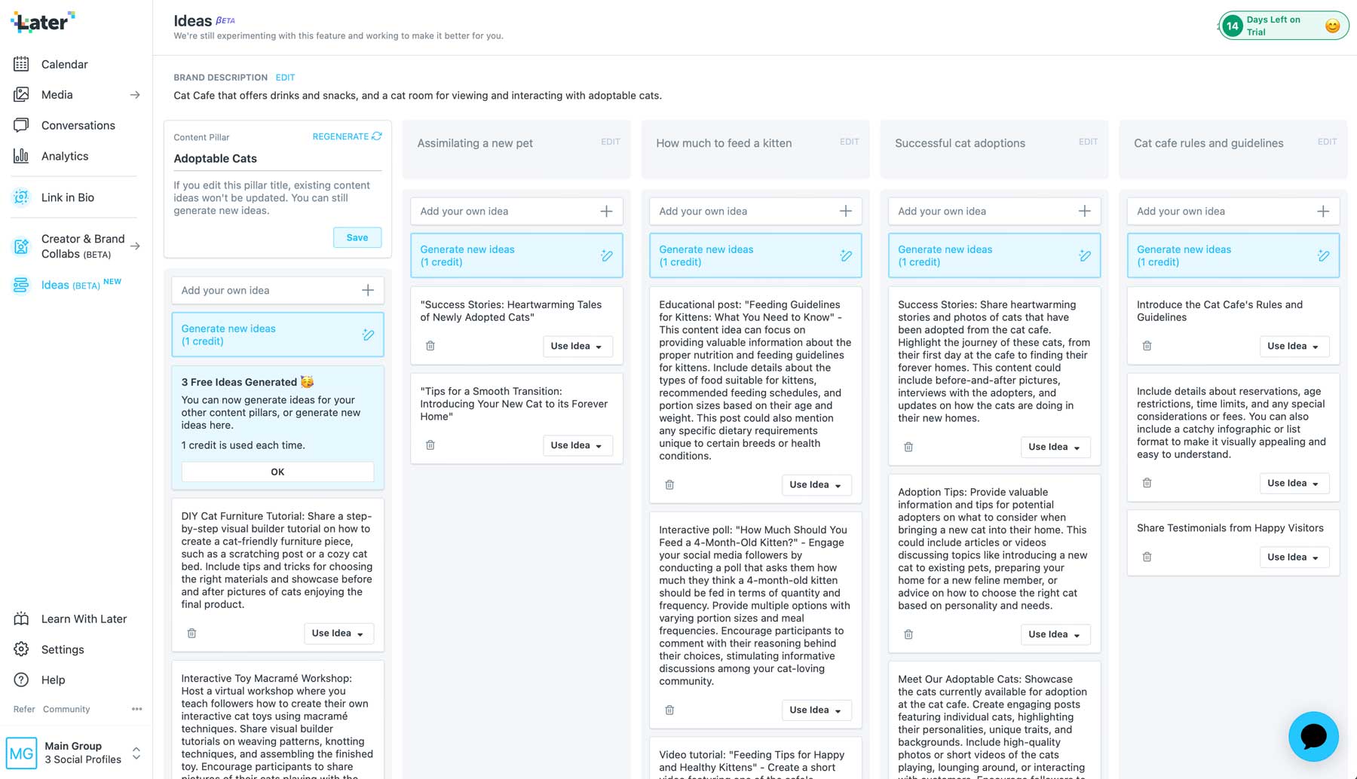This screenshot has width=1357, height=779.
Task: Open the Calendar page from sidebar
Action: [64, 64]
